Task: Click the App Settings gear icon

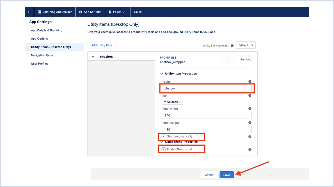Action: [x=80, y=12]
